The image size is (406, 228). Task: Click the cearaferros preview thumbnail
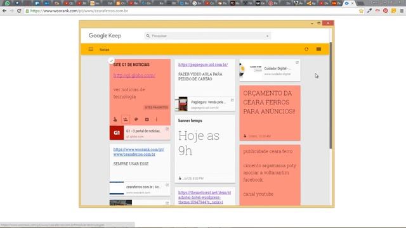pos(117,188)
